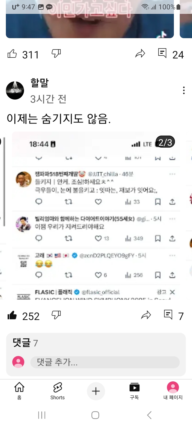Focus the 댓글 추가 comment field
This screenshot has height=427, width=192.
pyautogui.click(x=105, y=362)
